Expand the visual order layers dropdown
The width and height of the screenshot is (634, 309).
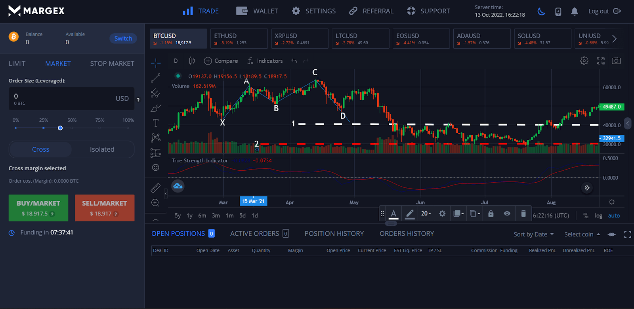[458, 214]
